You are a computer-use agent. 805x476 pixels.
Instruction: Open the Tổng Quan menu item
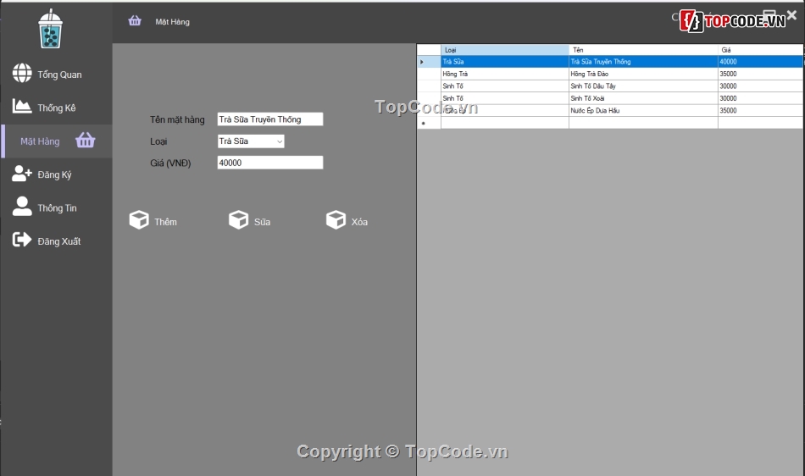click(59, 75)
